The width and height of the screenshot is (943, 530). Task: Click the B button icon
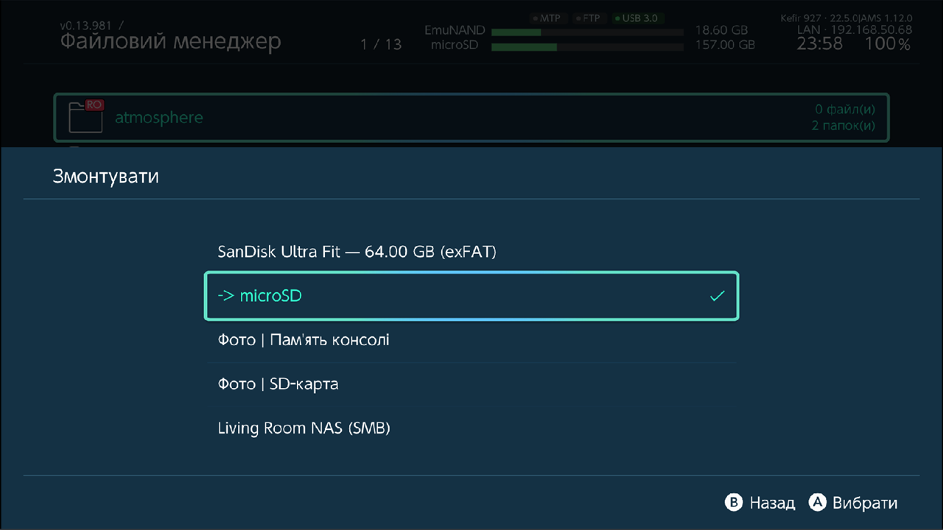pos(734,503)
